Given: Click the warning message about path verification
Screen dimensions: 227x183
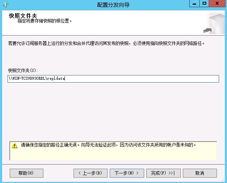Looking at the screenshot, I should [x=108, y=145].
